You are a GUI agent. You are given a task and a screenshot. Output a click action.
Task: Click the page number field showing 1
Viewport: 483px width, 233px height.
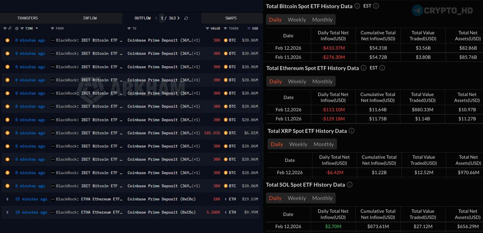coord(162,18)
